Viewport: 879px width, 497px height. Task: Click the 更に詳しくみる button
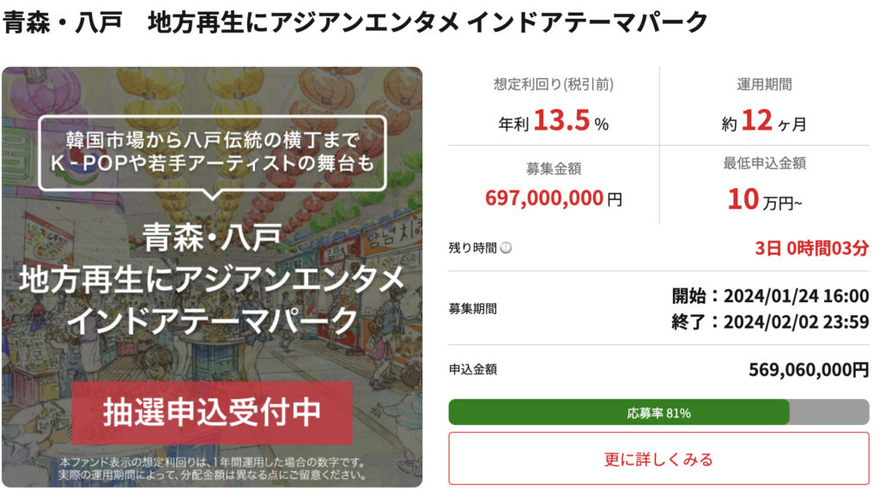[x=658, y=459]
